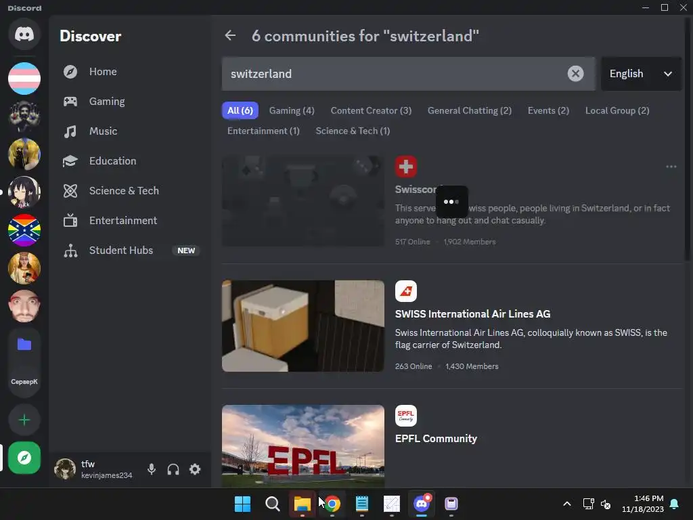Select the All (6) filter
The width and height of the screenshot is (693, 520).
click(240, 110)
